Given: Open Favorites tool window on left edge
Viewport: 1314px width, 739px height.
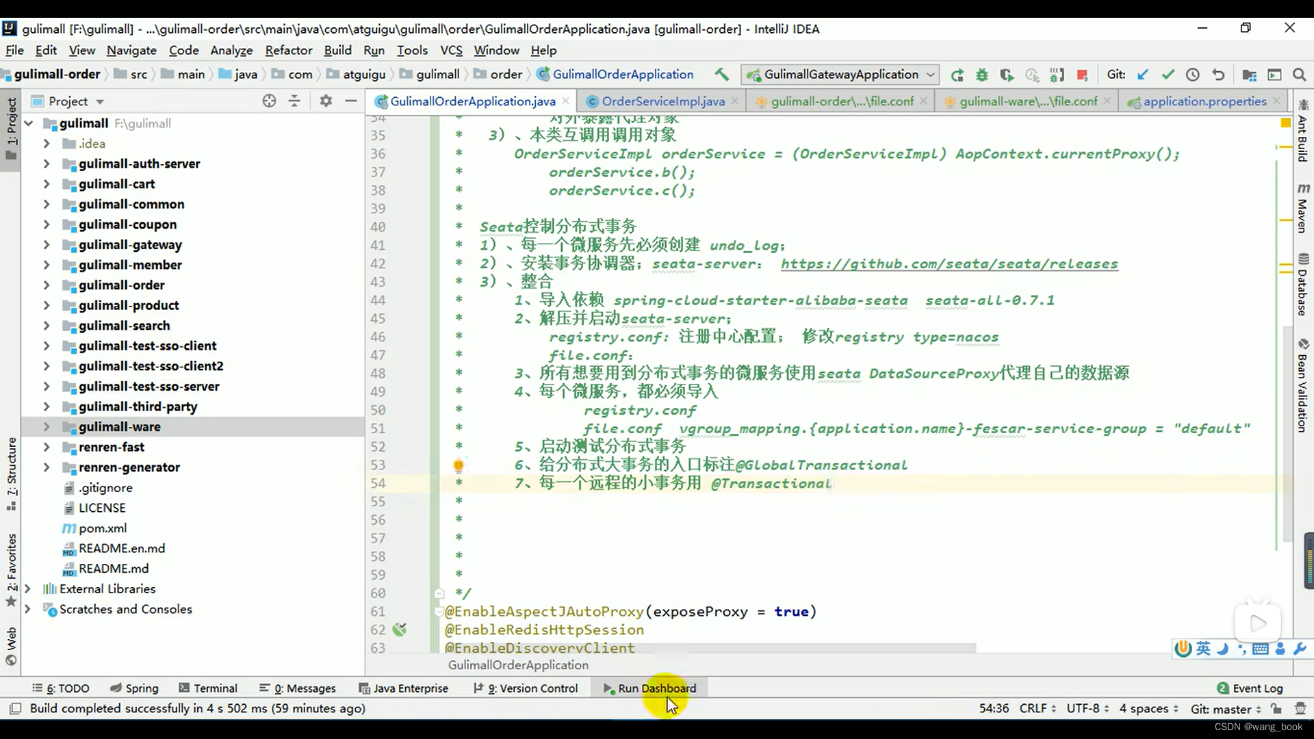Looking at the screenshot, I should 11,570.
